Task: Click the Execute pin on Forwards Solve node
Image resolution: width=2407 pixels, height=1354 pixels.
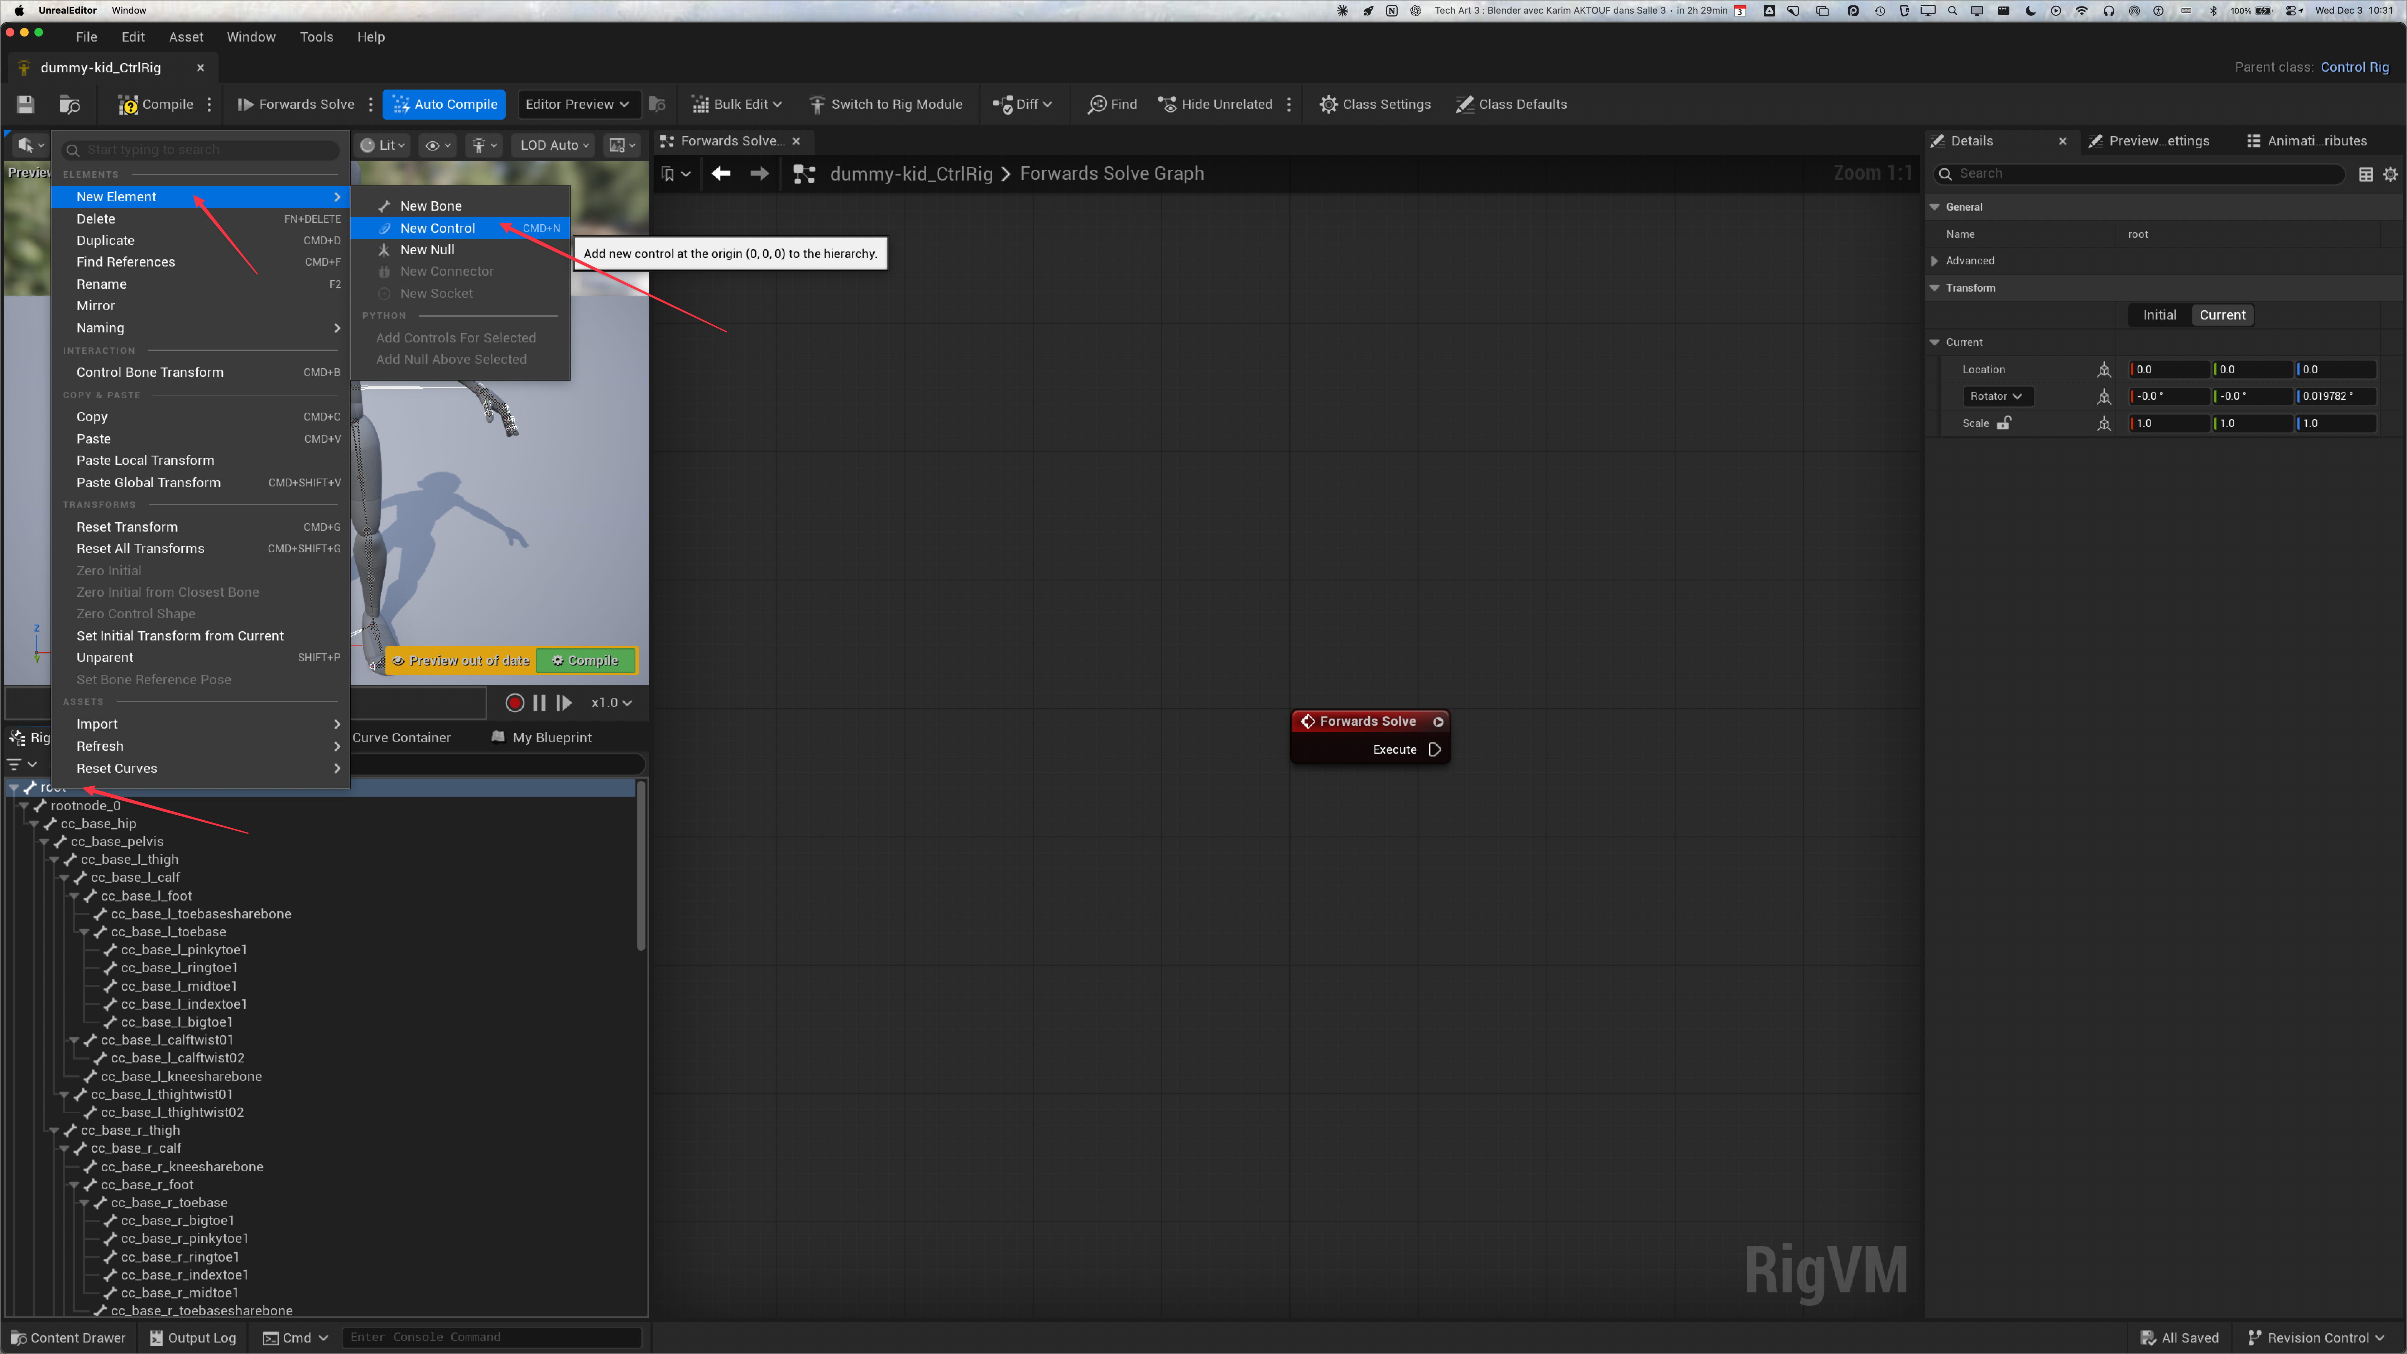Action: 1435,749
